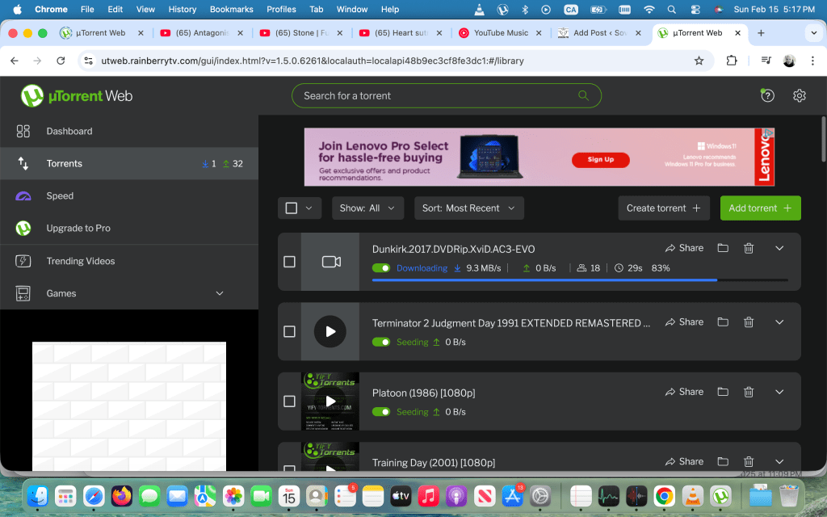Tick the checkbox beside Terminator 2 torrent
The image size is (827, 517).
pos(290,331)
